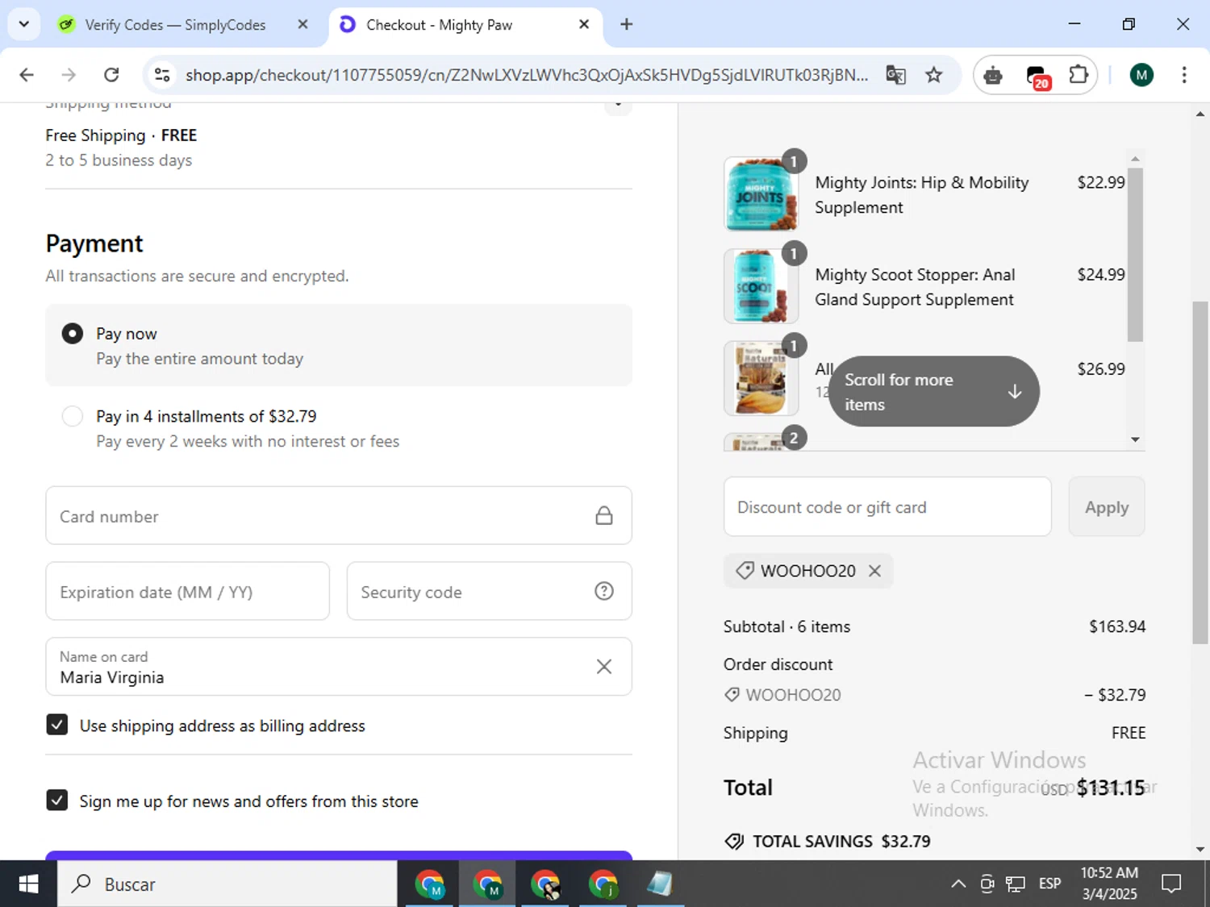The image size is (1210, 907).
Task: Open the first Chrome taskbar icon
Action: 430,884
